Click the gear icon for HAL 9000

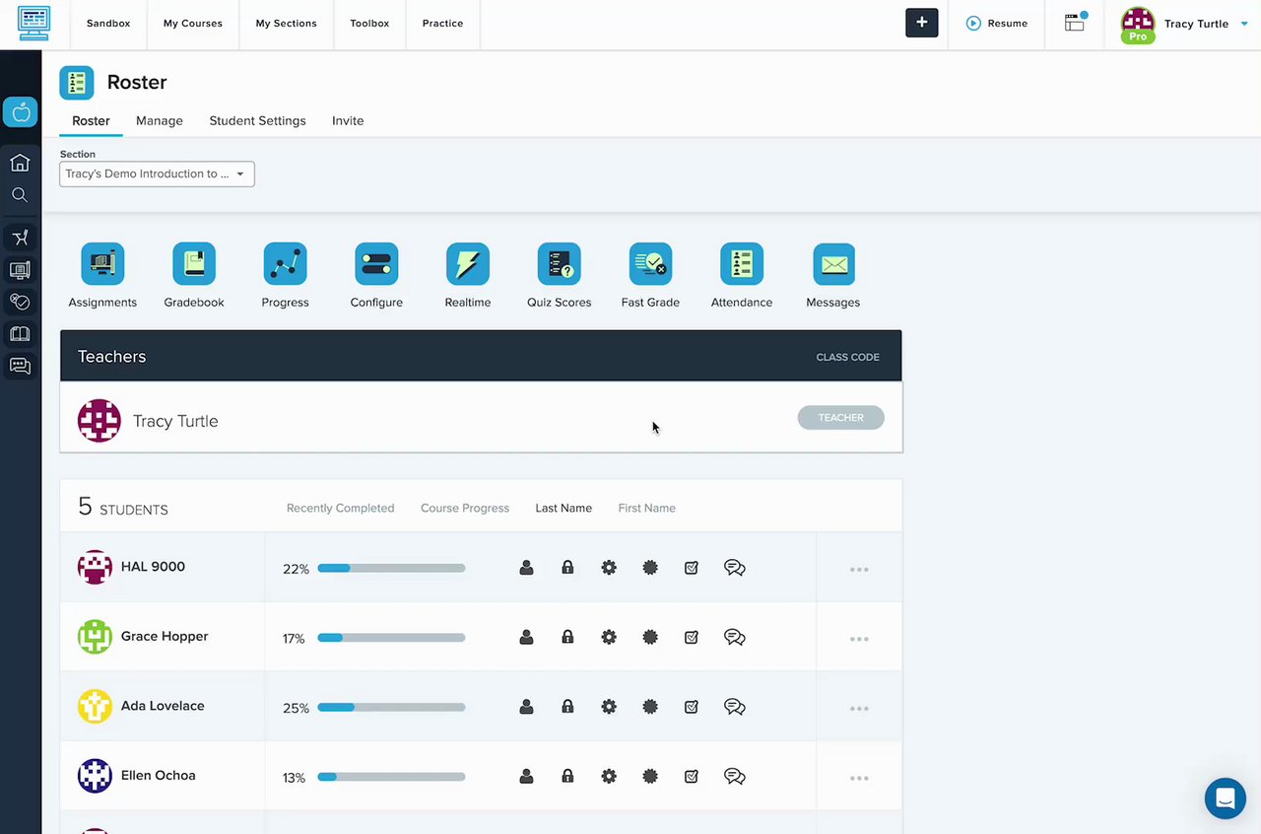[x=609, y=568]
